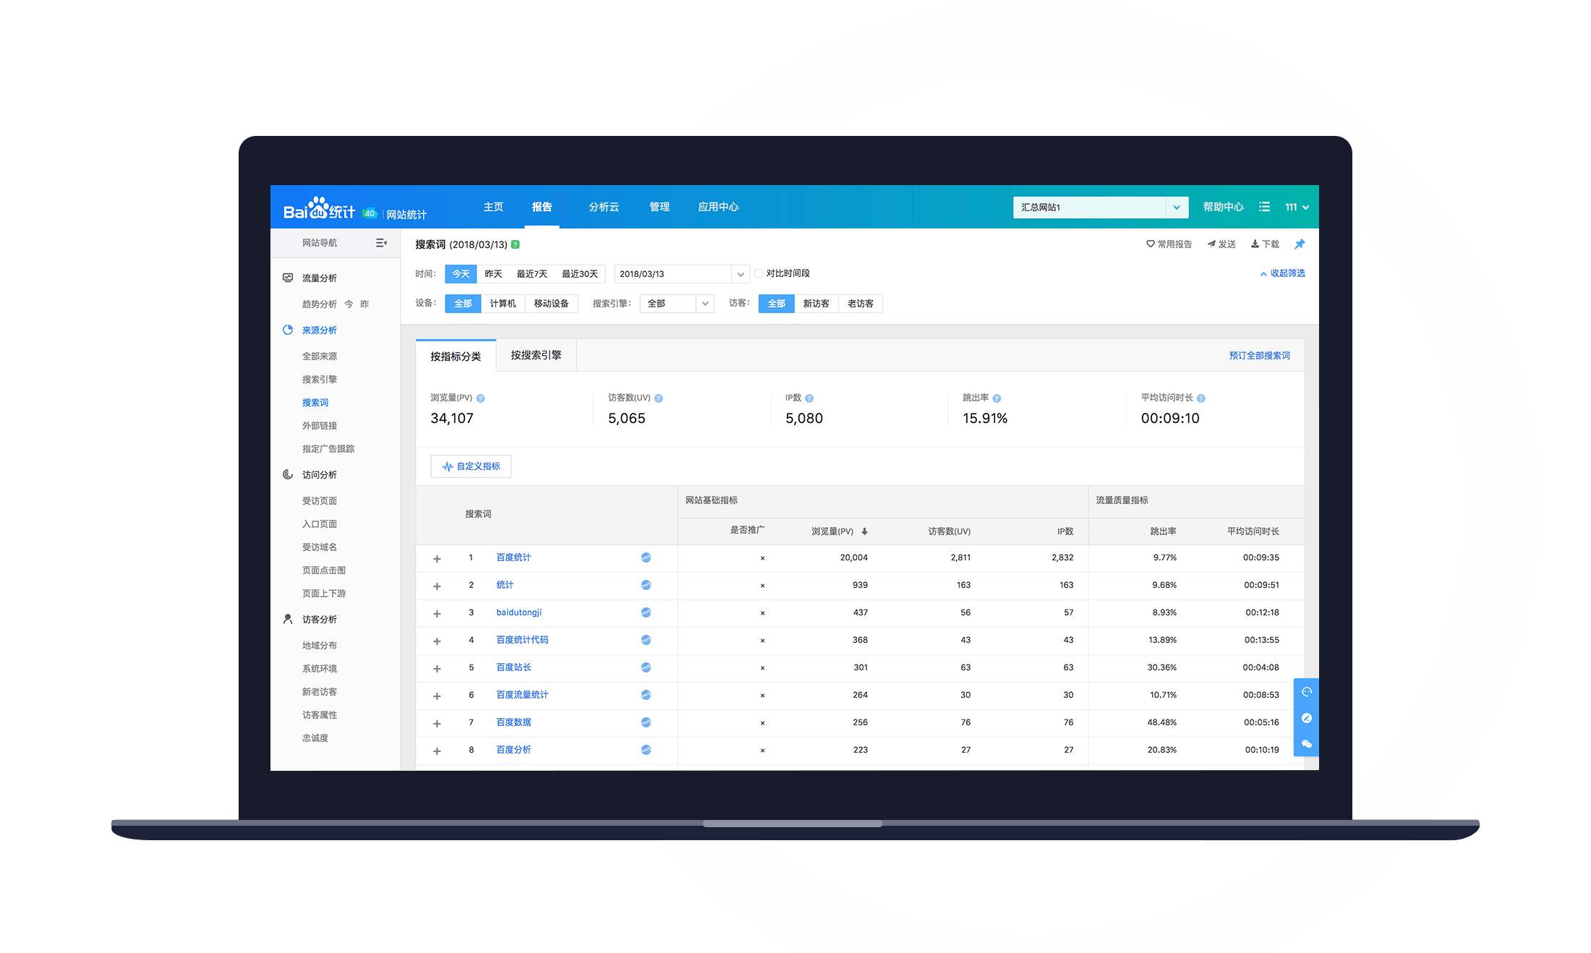Viewport: 1591px width, 953px height.
Task: Filter visitors by 新访客
Action: [816, 304]
